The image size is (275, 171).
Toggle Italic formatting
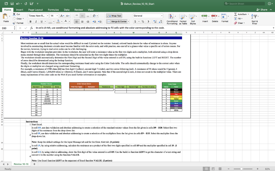[36, 21]
